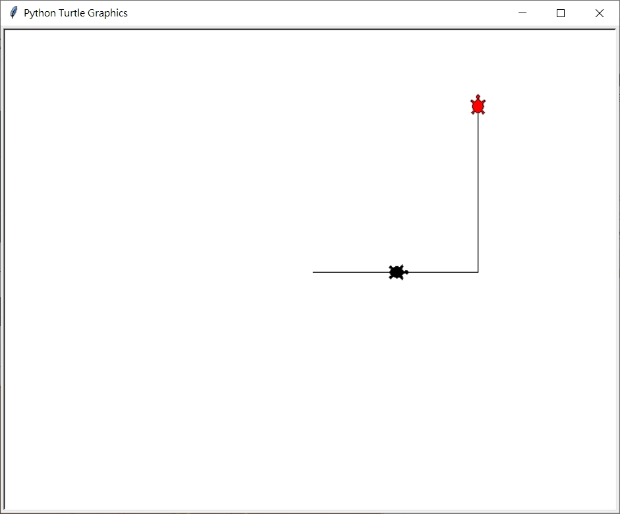The height and width of the screenshot is (514, 620).
Task: Click the corner where the two lines meet
Action: click(x=478, y=272)
